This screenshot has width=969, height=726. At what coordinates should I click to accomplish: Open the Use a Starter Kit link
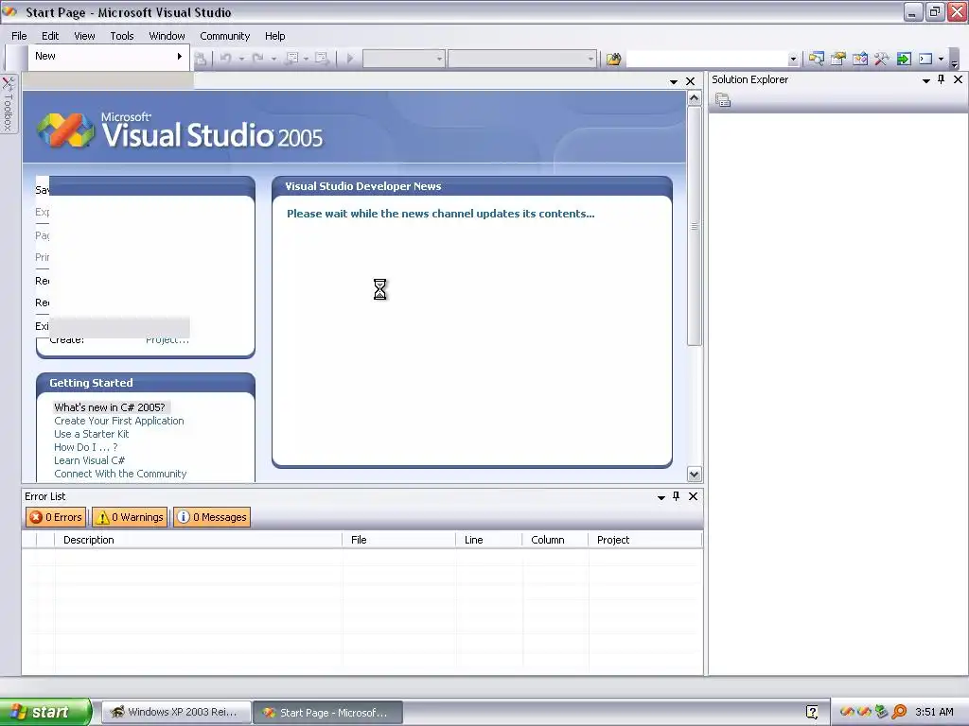pyautogui.click(x=92, y=434)
